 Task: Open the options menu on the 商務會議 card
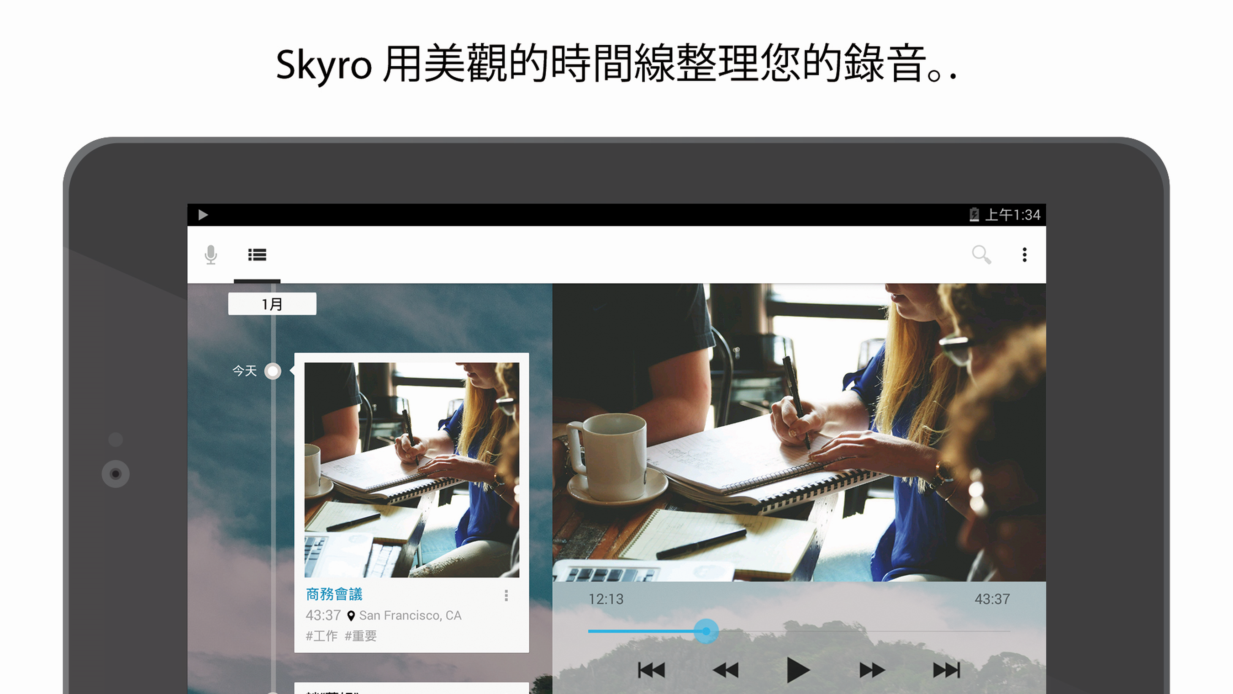[506, 595]
